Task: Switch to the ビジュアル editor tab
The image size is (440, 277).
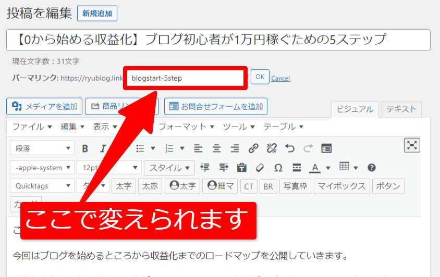Action: (355, 109)
